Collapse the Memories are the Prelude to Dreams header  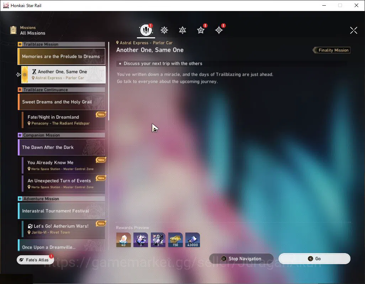(62, 56)
